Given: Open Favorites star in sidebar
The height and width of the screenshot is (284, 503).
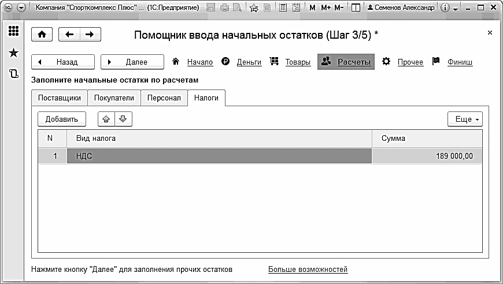Looking at the screenshot, I should 13,53.
